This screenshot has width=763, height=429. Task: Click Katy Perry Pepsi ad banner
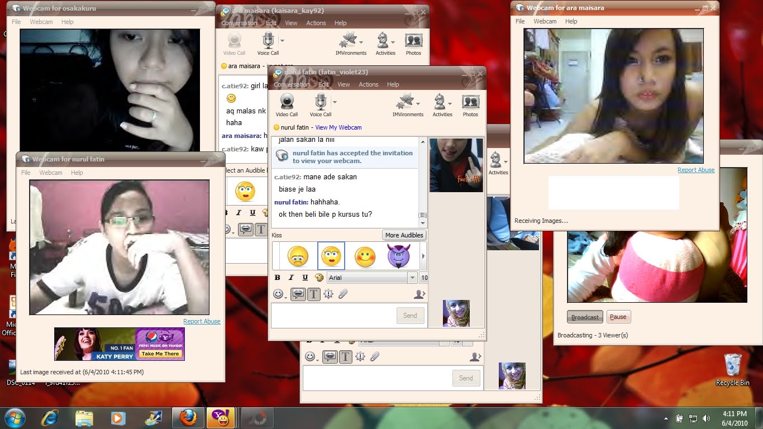[x=119, y=344]
